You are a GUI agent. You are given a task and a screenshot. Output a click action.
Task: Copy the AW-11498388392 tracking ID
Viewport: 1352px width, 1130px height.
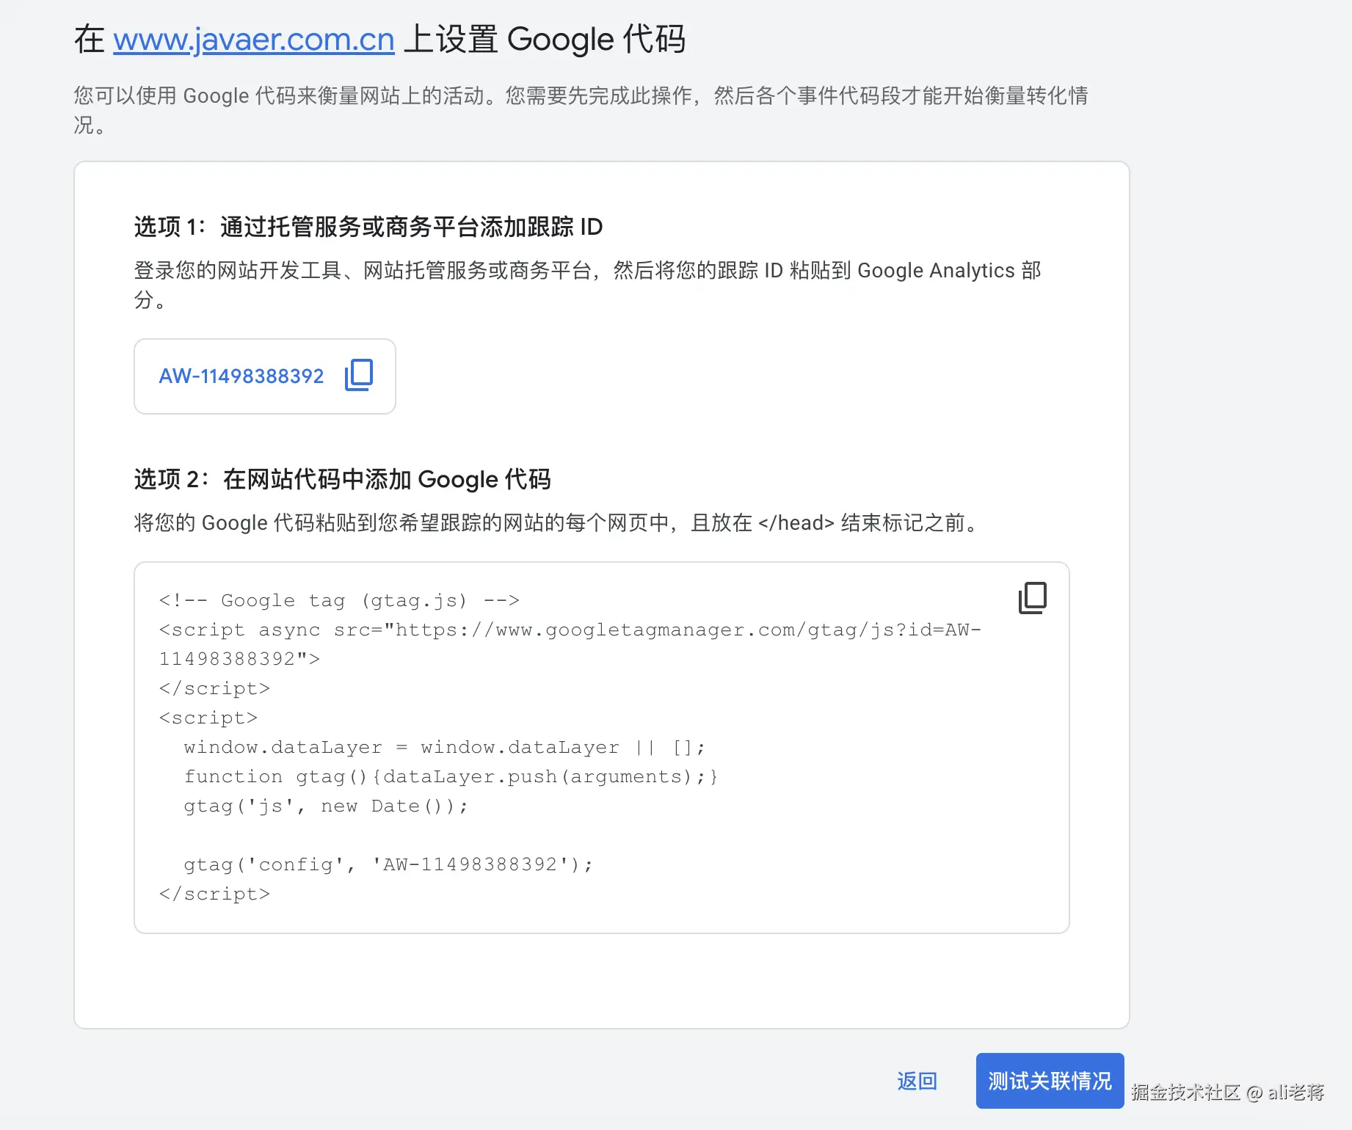(x=359, y=375)
